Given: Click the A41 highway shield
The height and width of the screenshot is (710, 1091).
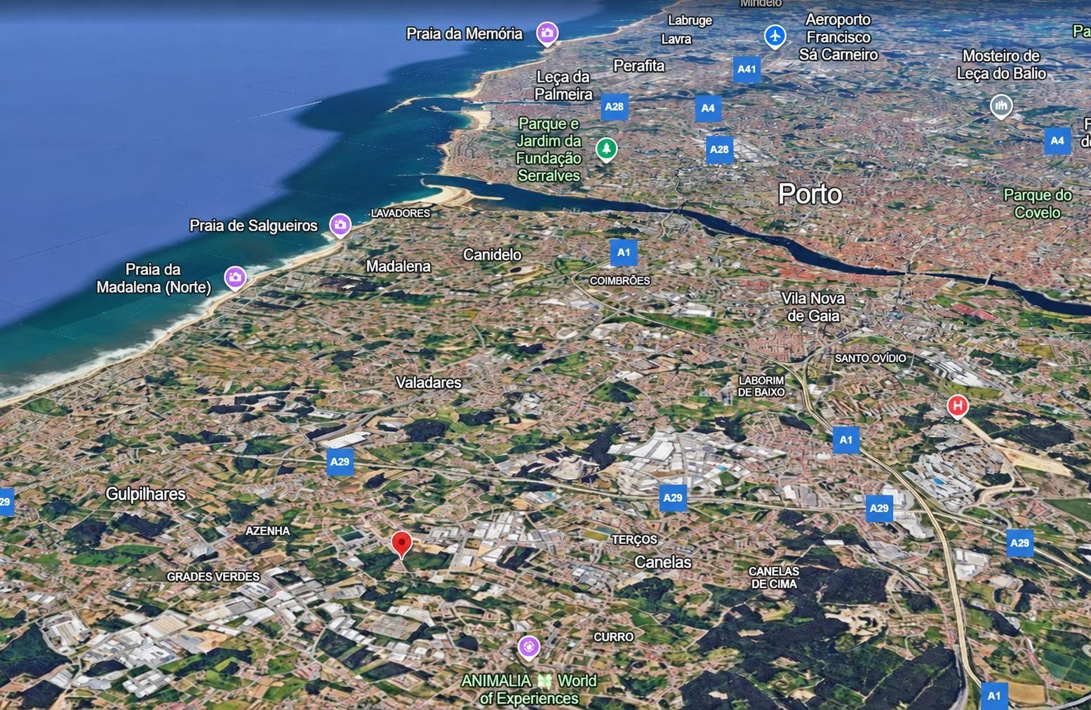Looking at the screenshot, I should click(x=747, y=69).
